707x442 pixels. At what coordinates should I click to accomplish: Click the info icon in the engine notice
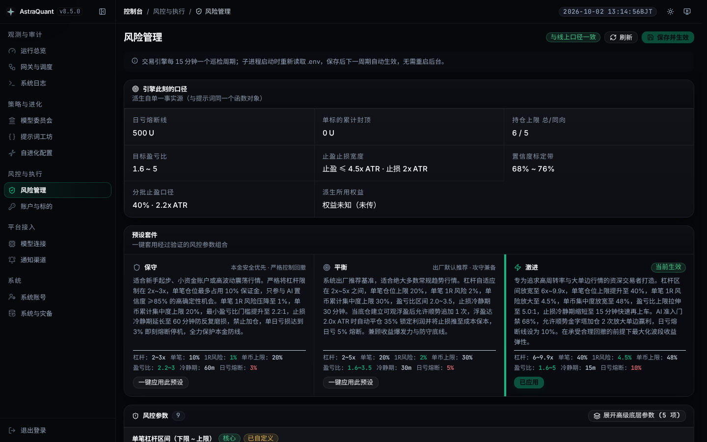[135, 61]
